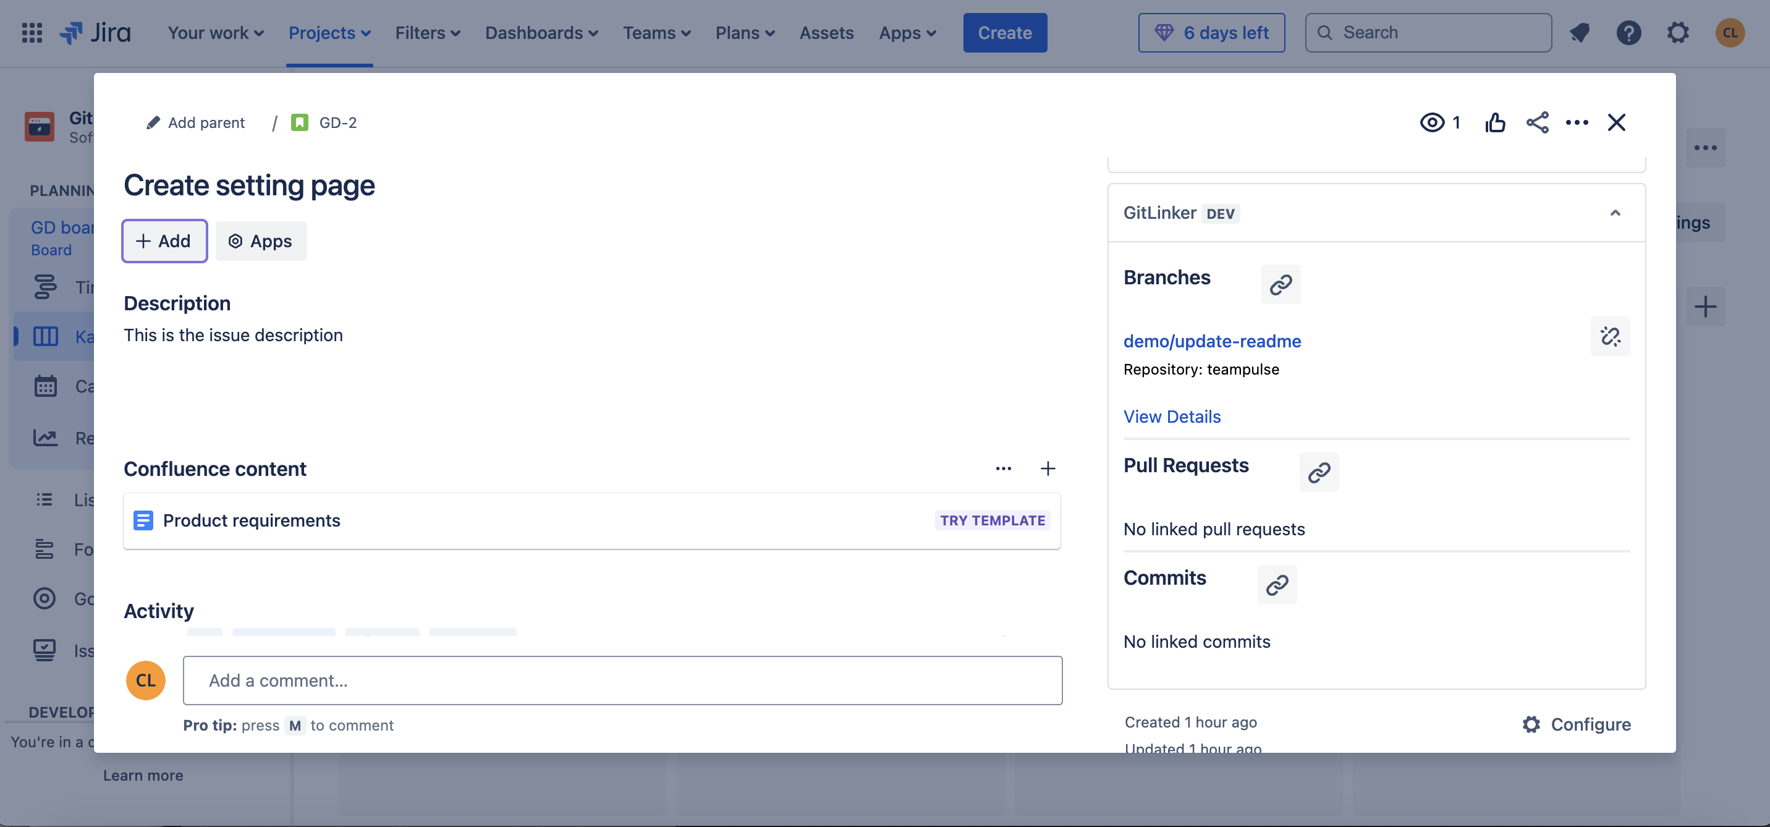
Task: Open View Details link for branch
Action: click(1172, 417)
